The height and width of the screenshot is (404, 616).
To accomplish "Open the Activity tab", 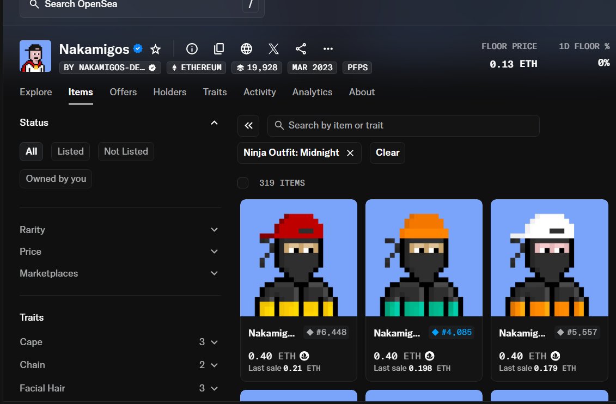I will pos(260,92).
